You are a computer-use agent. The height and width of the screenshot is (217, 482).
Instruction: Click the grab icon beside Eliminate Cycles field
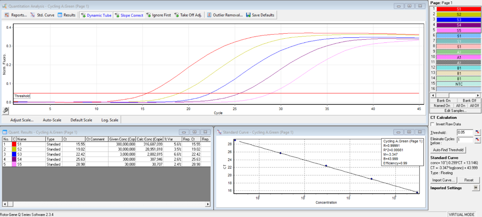coord(477,139)
